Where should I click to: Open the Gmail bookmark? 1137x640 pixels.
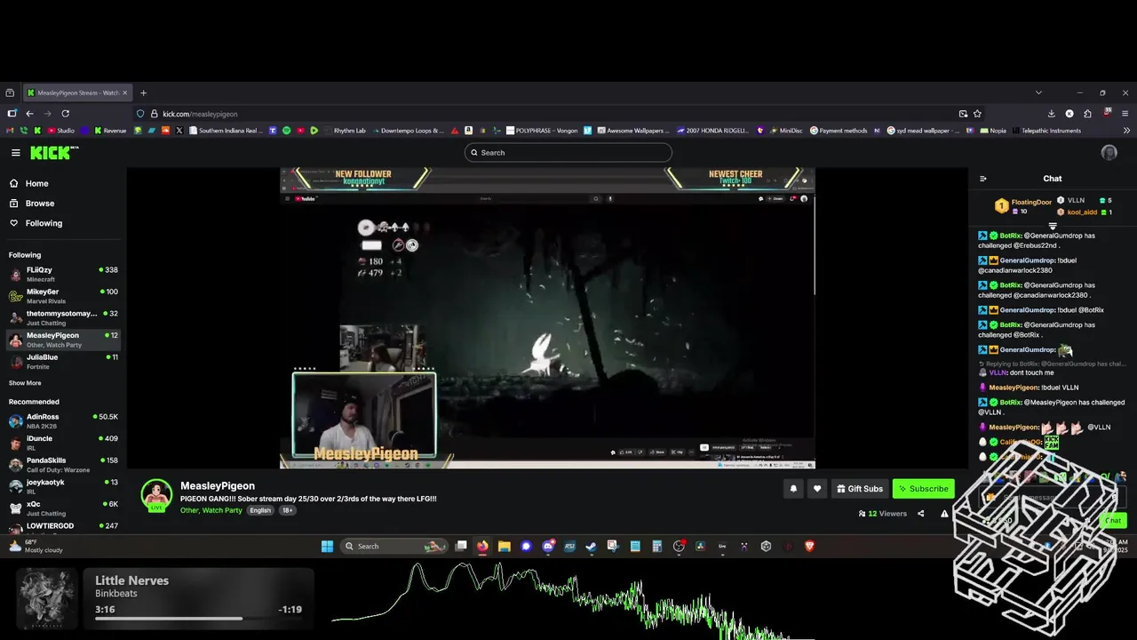point(11,131)
